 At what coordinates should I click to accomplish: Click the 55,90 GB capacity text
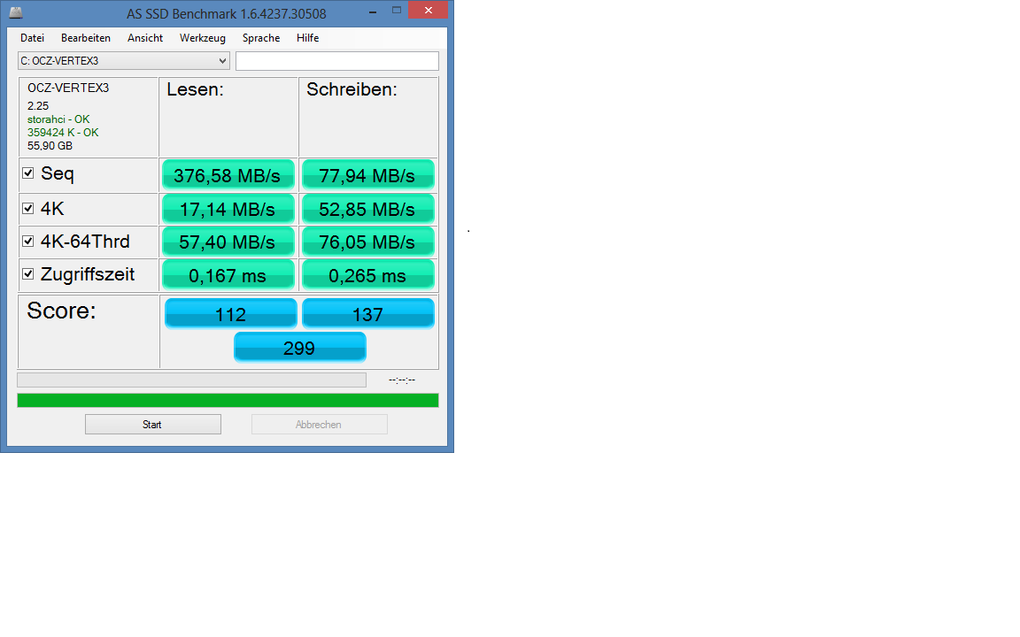point(50,146)
